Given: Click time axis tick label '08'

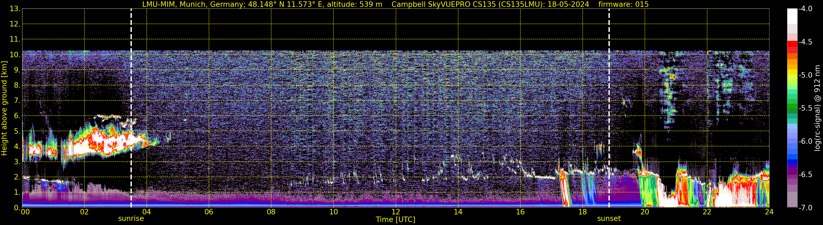Looking at the screenshot, I should [x=271, y=212].
